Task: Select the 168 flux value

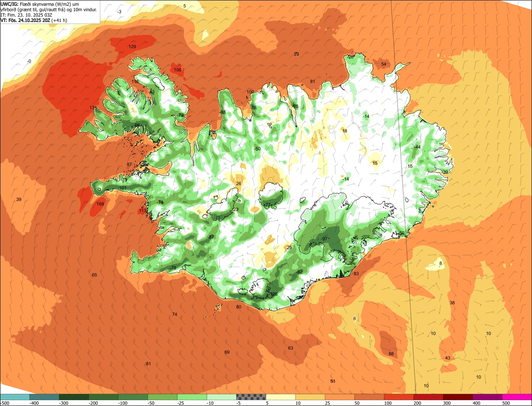Action: [101, 204]
